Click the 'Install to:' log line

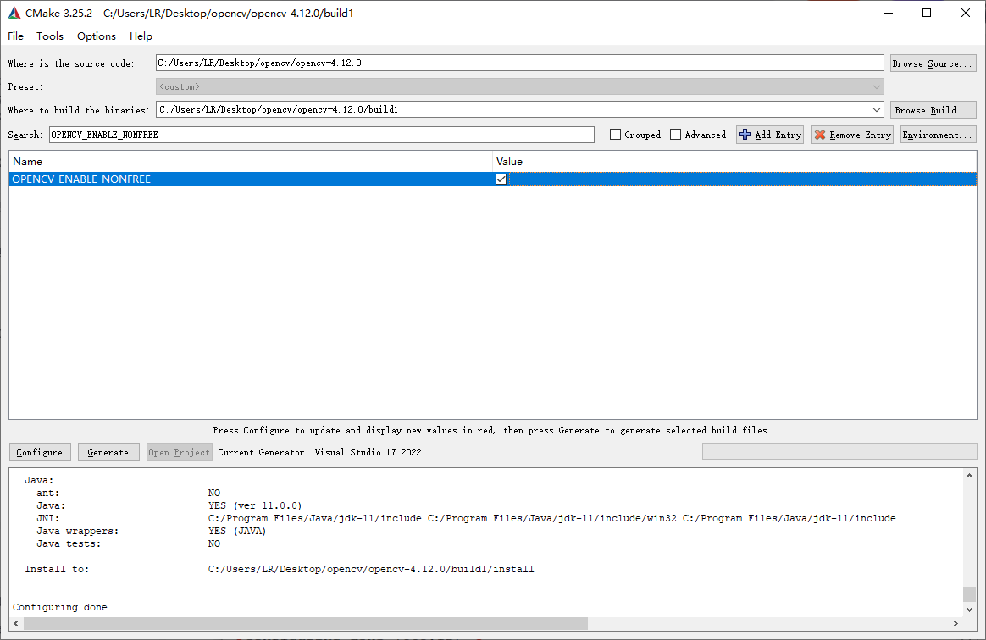pos(280,569)
